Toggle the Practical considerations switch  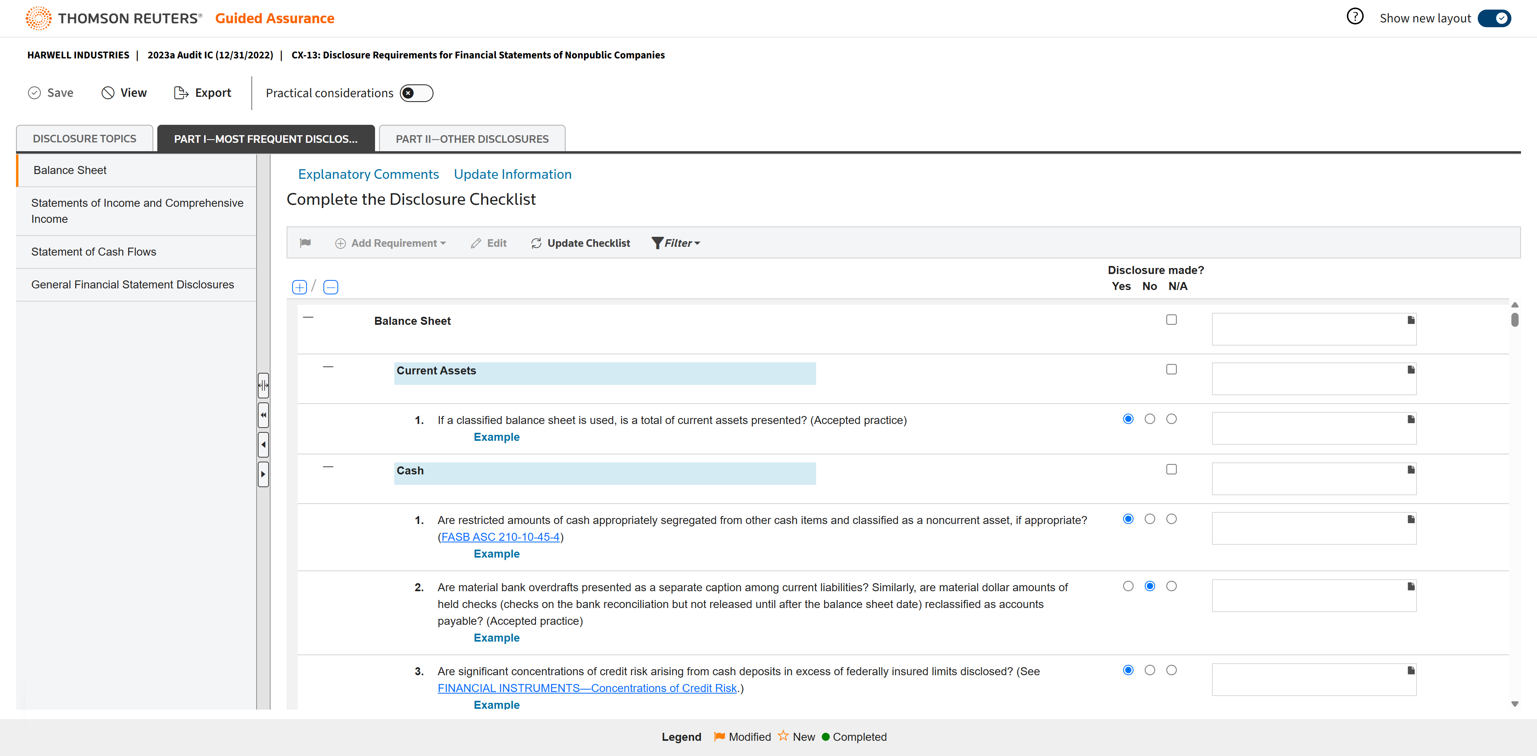[416, 93]
